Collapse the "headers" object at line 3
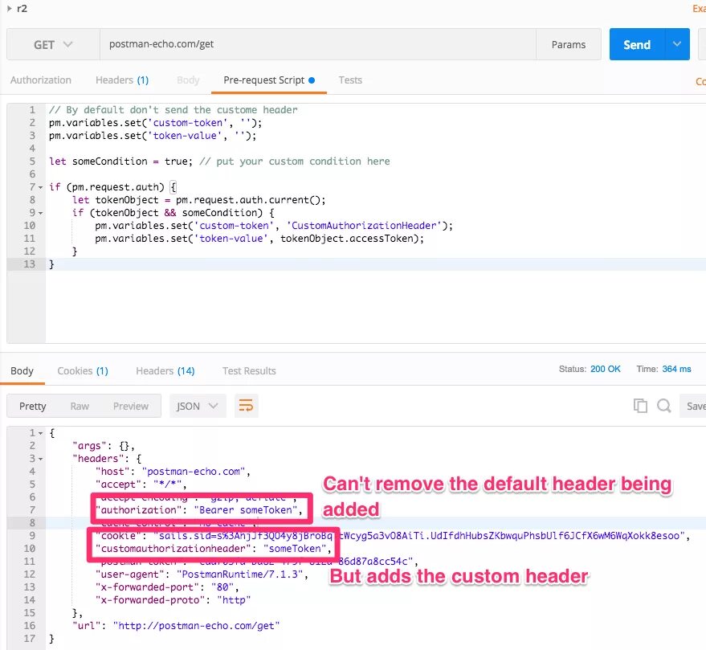The image size is (706, 650). pos(40,459)
